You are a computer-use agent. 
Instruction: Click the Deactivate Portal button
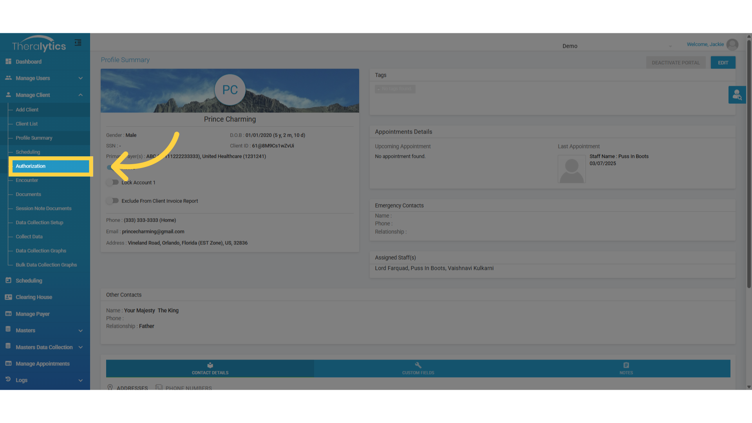676,63
